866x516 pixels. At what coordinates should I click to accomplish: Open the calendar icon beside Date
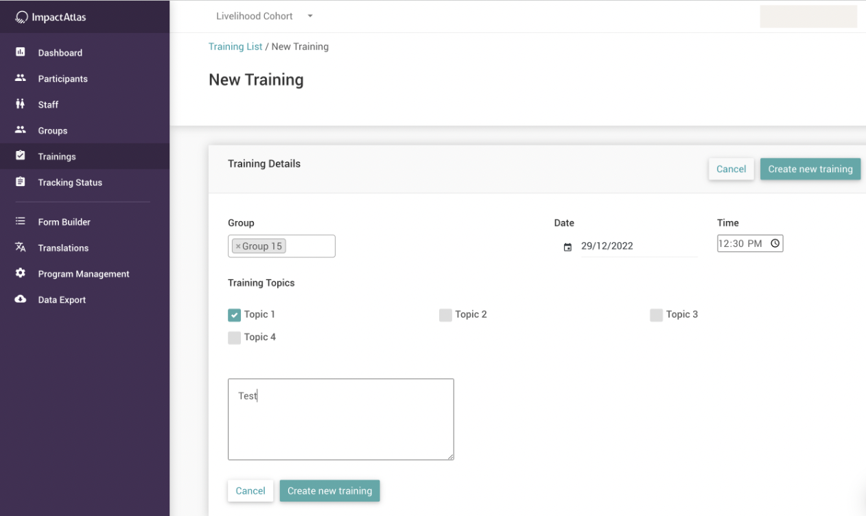(567, 247)
